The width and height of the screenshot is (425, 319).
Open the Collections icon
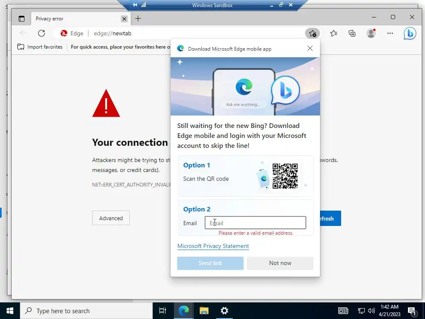coord(352,33)
